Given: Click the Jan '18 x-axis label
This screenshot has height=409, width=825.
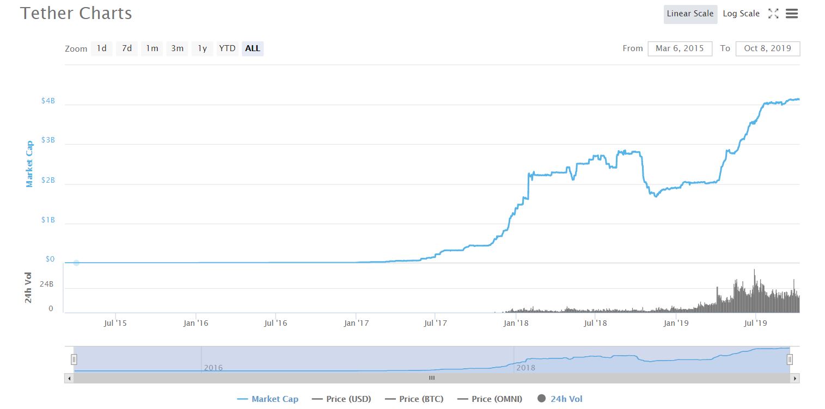Looking at the screenshot, I should pyautogui.click(x=516, y=323).
